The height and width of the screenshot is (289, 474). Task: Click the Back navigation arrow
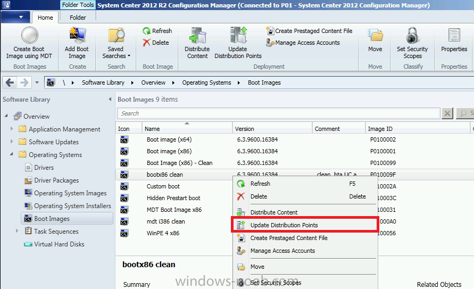click(x=10, y=82)
